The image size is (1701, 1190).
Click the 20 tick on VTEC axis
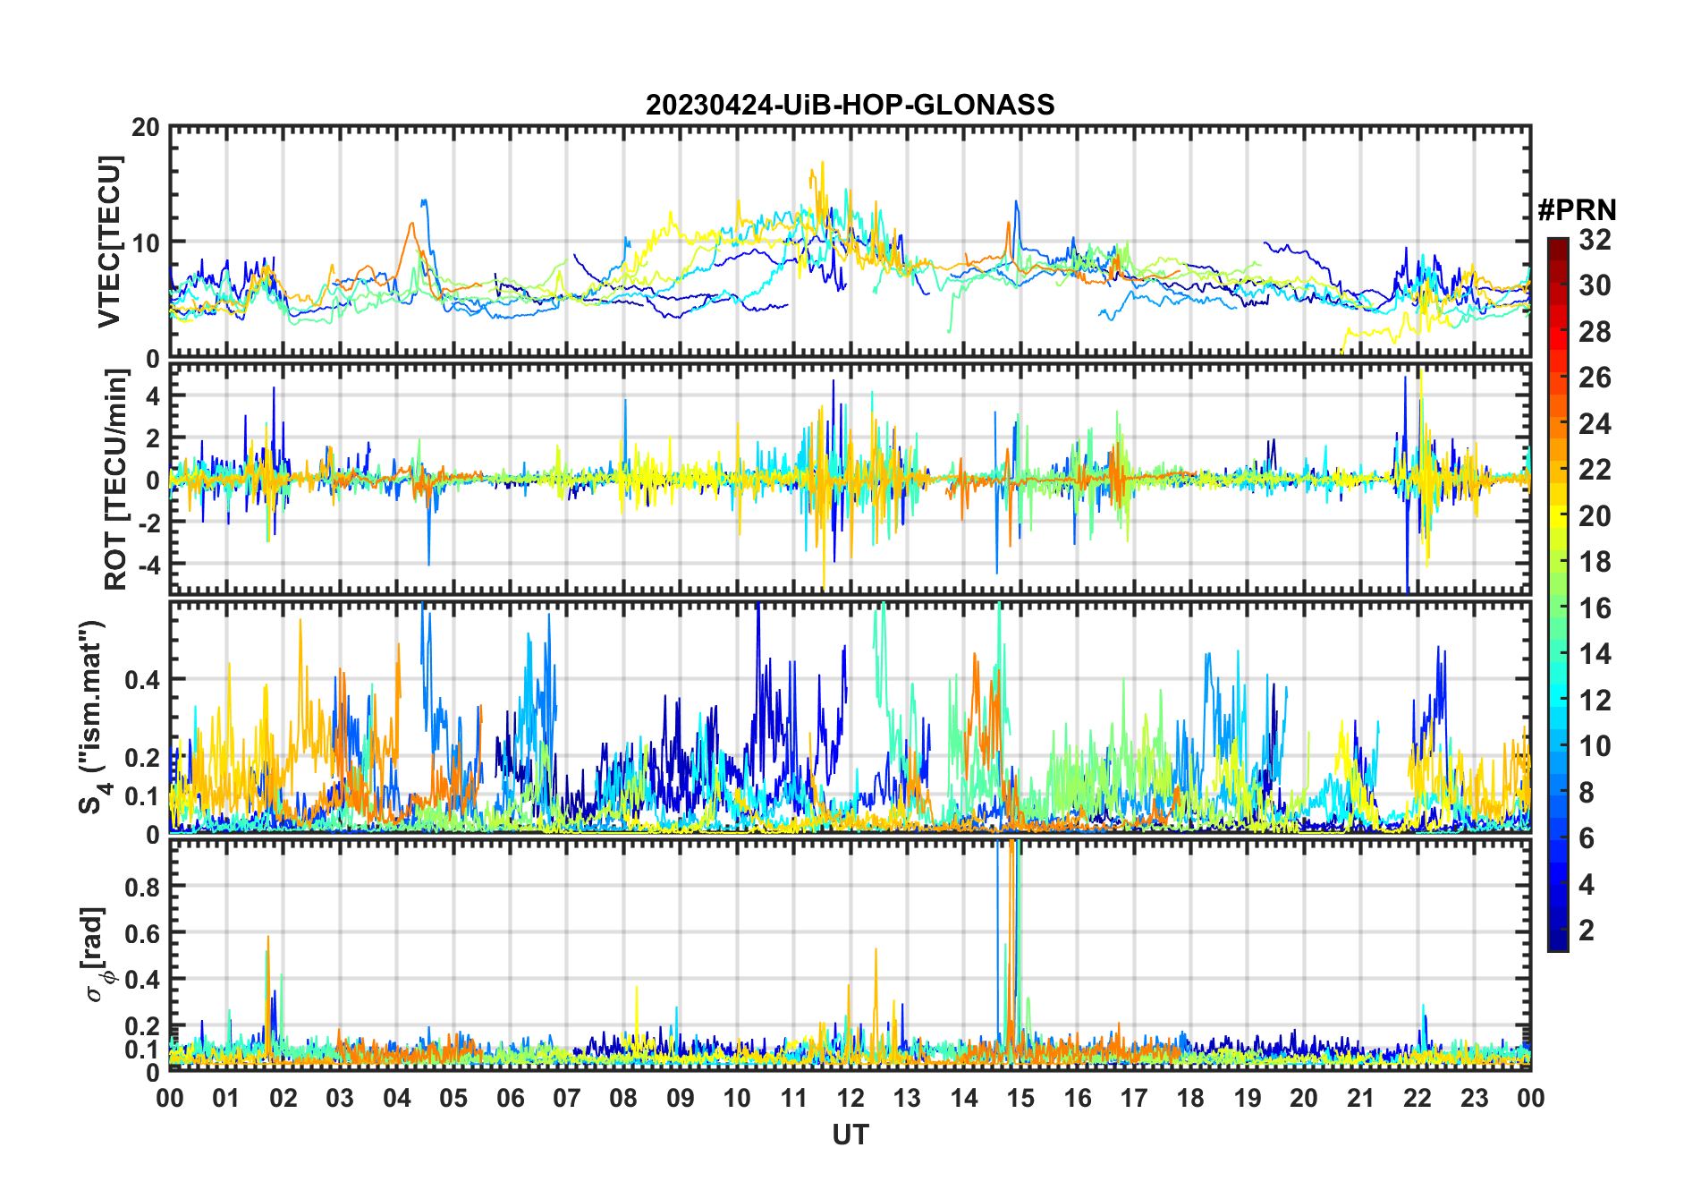(x=146, y=128)
